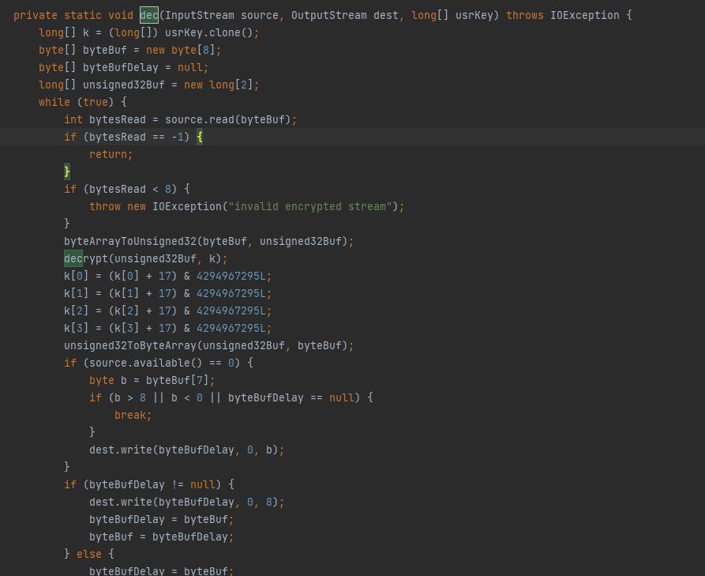Click highlighted opening brace after bytesRead == -1
The image size is (705, 576).
coord(200,137)
